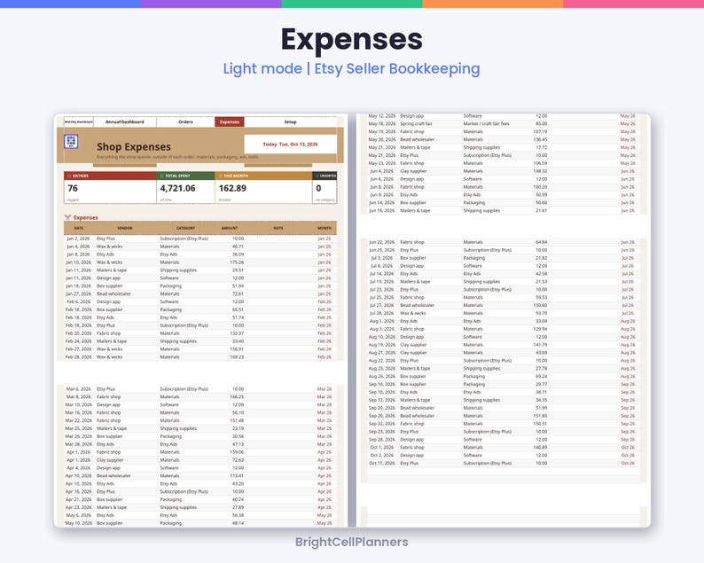Image resolution: width=704 pixels, height=563 pixels.
Task: Click amount 56.38 in May 6 row
Action: tap(238, 515)
